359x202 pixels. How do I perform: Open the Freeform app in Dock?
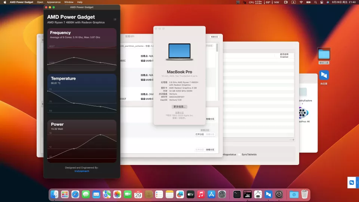click(x=180, y=195)
